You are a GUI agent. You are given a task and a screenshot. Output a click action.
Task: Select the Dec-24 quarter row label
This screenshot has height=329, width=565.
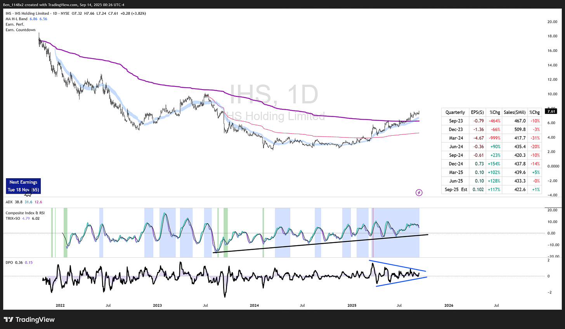point(456,164)
